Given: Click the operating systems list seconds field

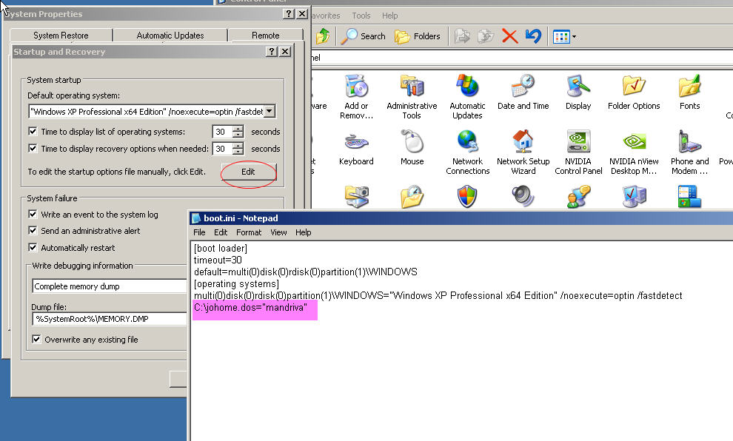Looking at the screenshot, I should pyautogui.click(x=223, y=132).
